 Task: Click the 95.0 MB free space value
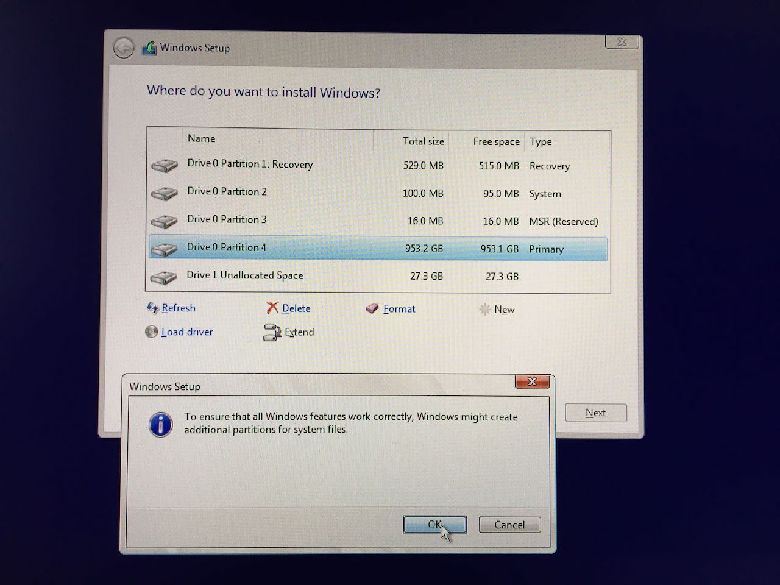point(501,193)
